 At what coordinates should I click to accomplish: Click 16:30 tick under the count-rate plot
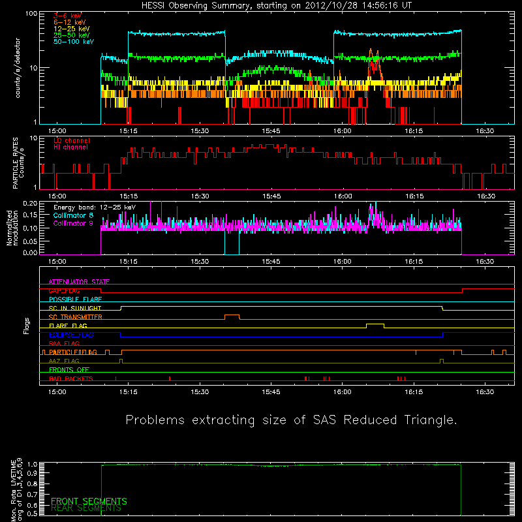click(485, 131)
